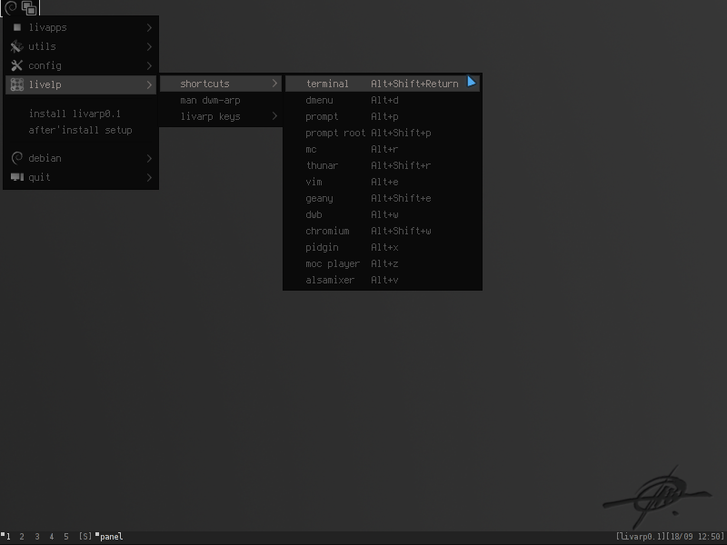This screenshot has width=727, height=545.
Task: Select the terminal shortcut entry
Action: 383,84
